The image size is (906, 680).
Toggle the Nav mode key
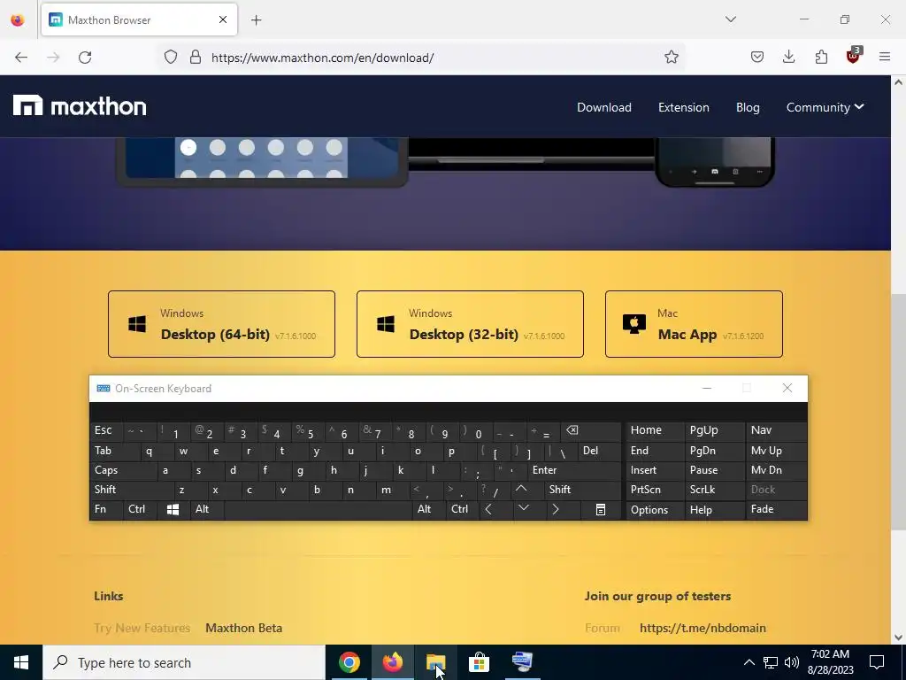click(776, 430)
